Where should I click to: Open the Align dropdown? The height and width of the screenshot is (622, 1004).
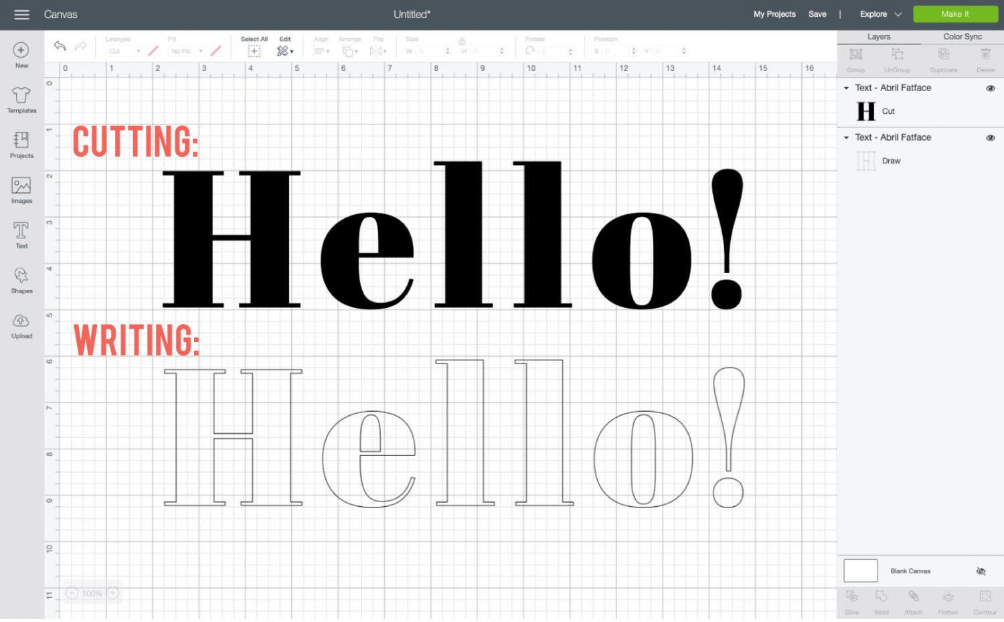(322, 51)
